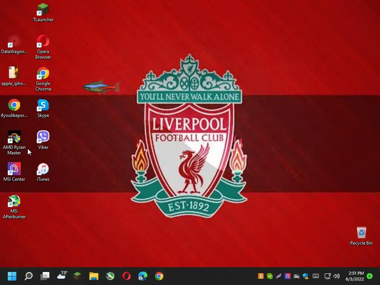Viewport: 380px width, 285px height.
Task: Open the Windows Start menu
Action: coord(12,276)
